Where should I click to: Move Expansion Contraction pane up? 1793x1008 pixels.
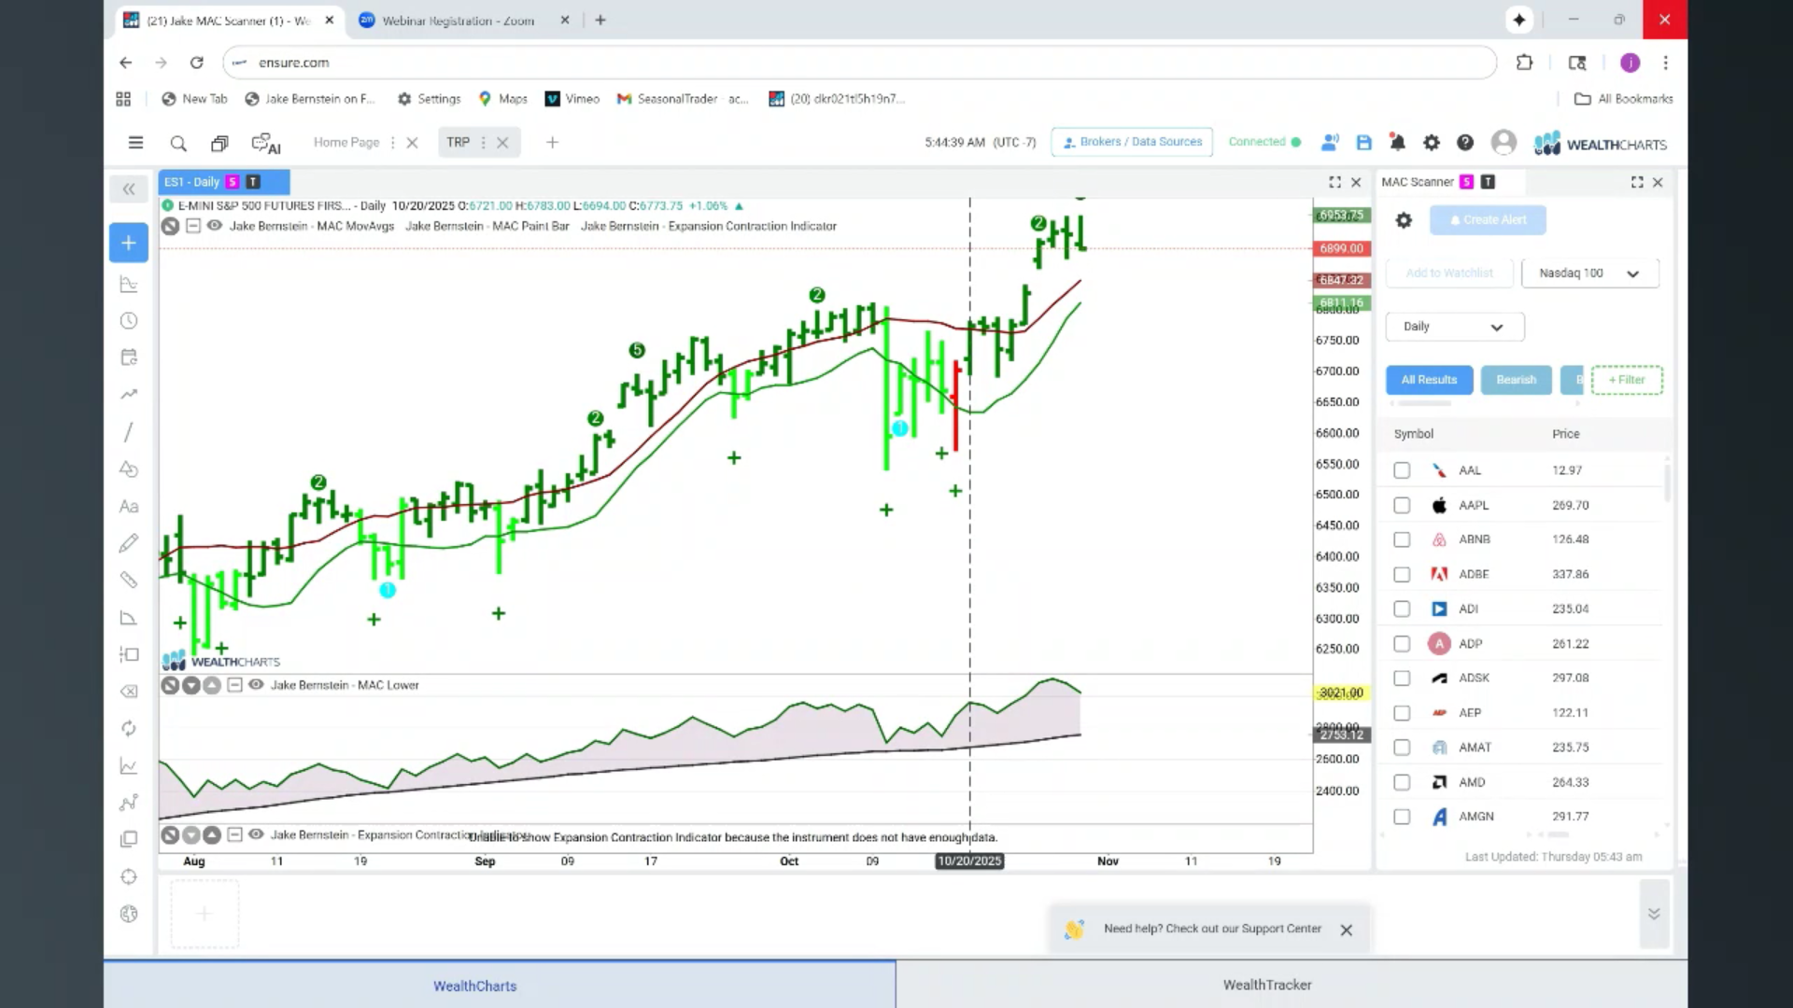(212, 835)
